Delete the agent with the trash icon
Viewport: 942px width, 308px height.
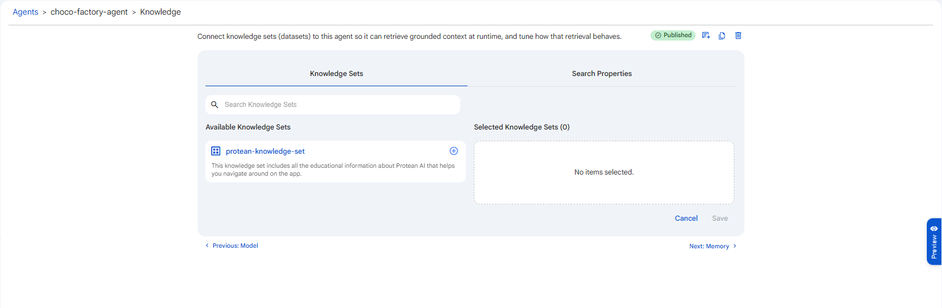point(738,35)
